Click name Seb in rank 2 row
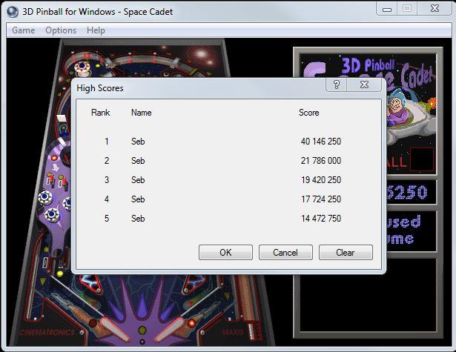The height and width of the screenshot is (352, 456). pos(138,161)
